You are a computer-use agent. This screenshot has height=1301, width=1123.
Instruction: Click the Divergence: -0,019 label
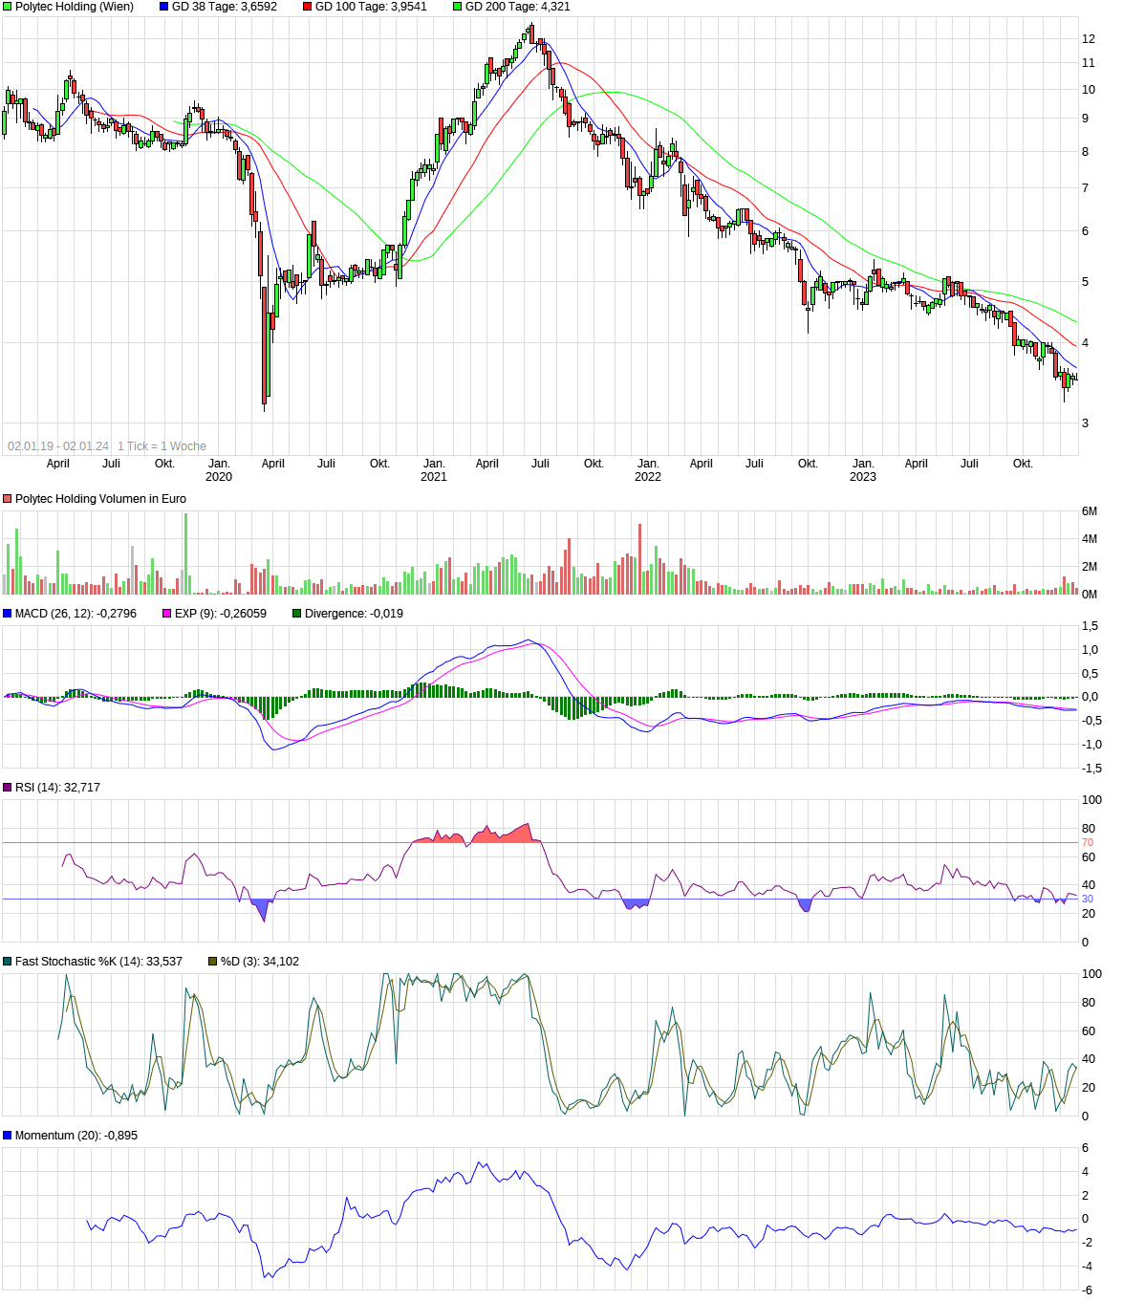tap(354, 614)
